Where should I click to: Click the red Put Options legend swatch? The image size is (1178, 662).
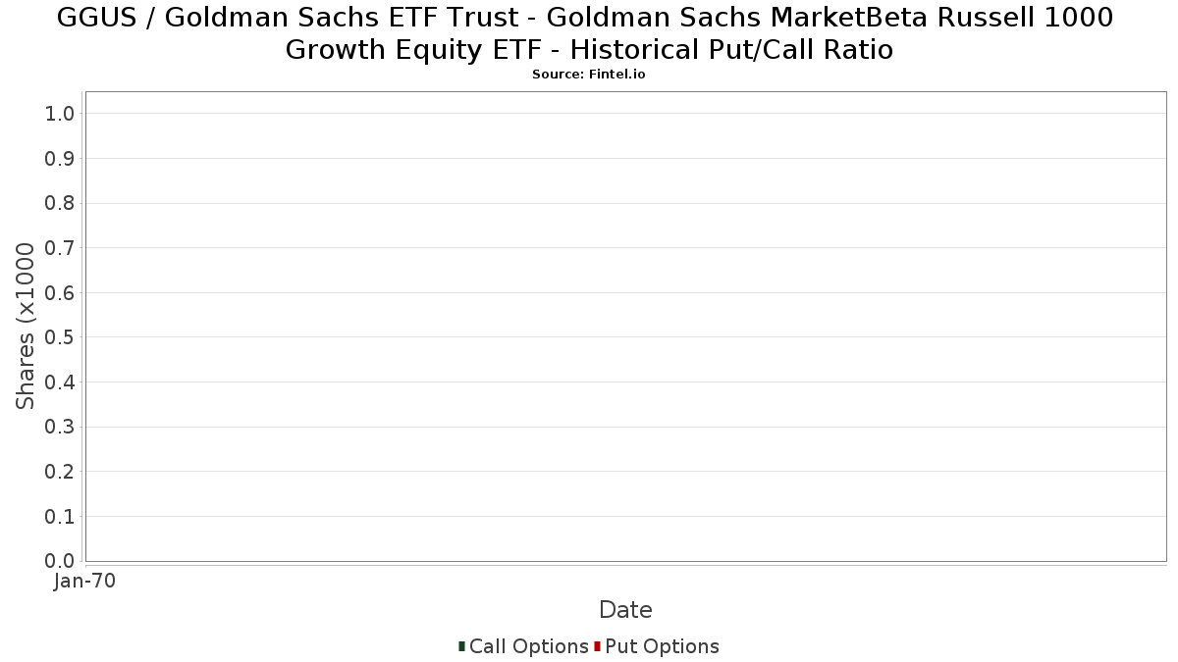[x=597, y=646]
